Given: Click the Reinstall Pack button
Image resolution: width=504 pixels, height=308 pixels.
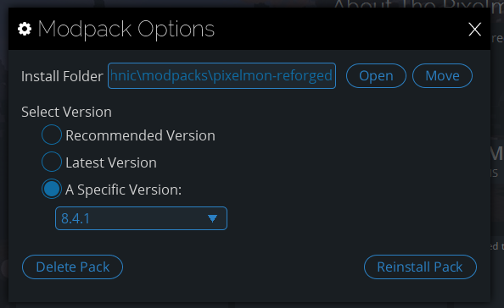Looking at the screenshot, I should (x=420, y=267).
